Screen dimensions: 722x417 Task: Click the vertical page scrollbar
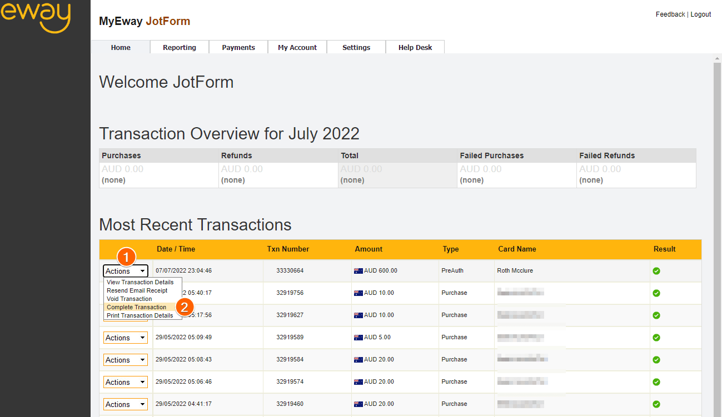(717, 222)
